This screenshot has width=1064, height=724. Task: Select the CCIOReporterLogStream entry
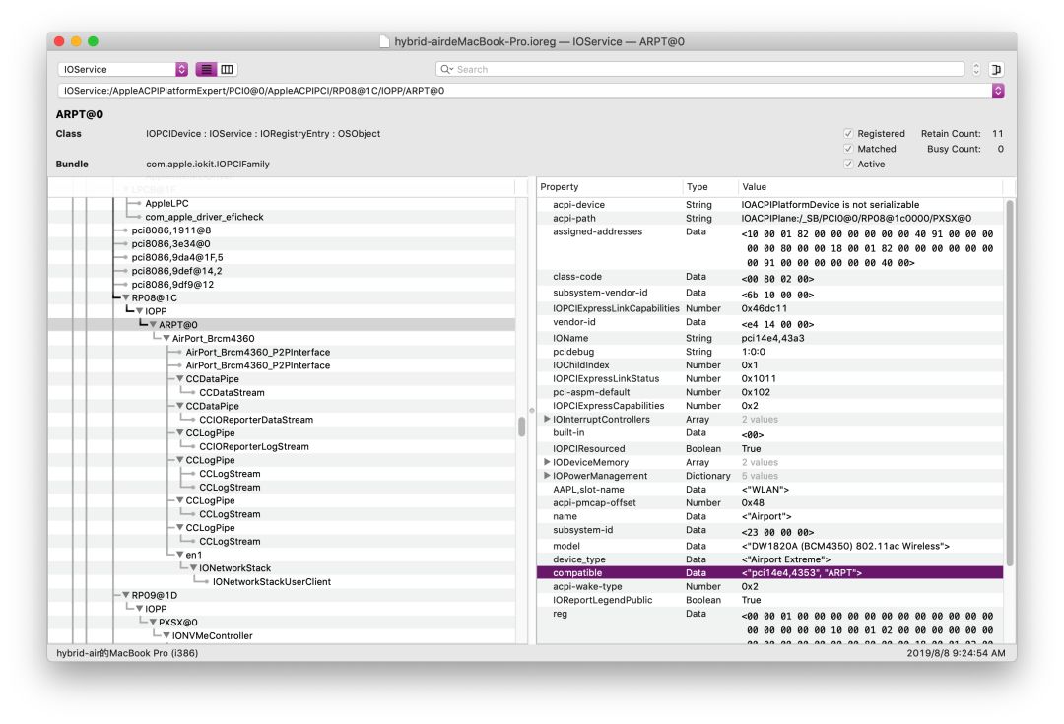254,447
